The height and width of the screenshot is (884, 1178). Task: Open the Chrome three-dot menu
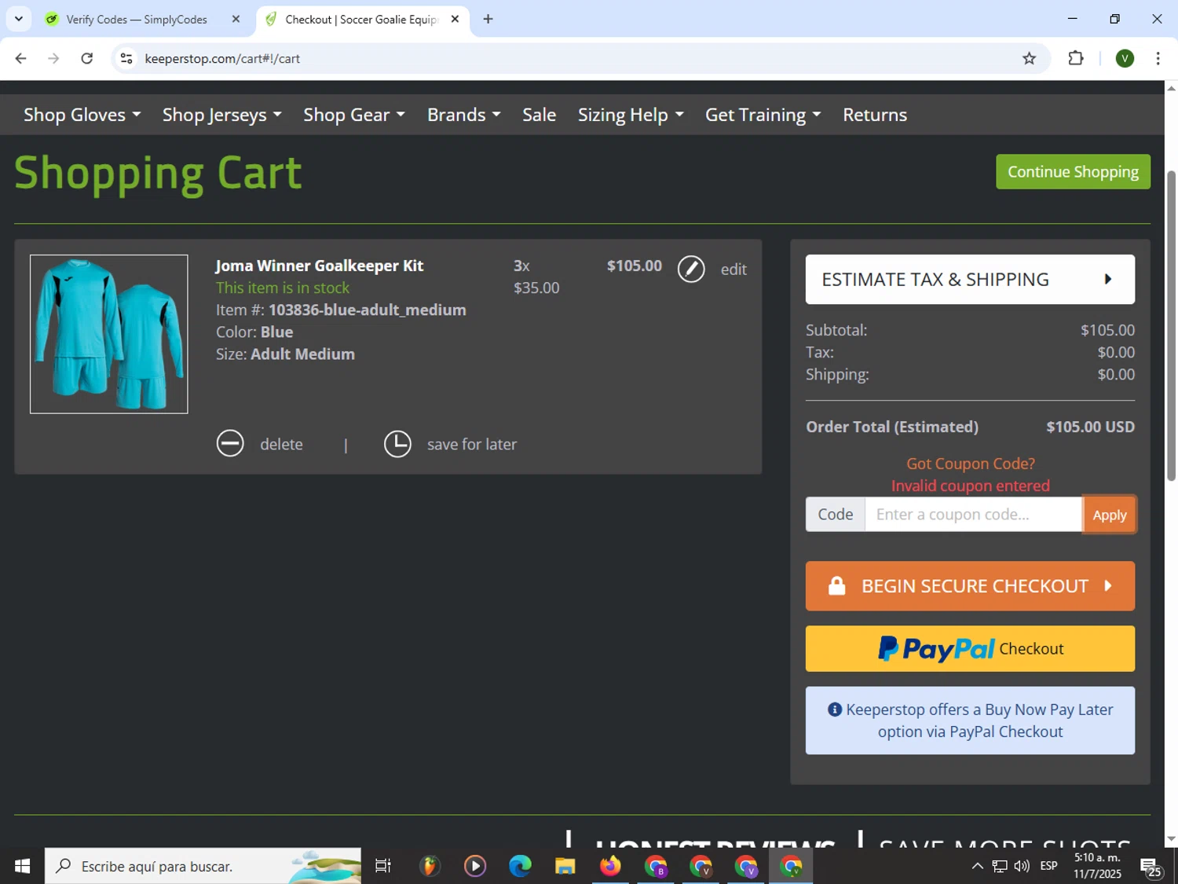click(1158, 58)
